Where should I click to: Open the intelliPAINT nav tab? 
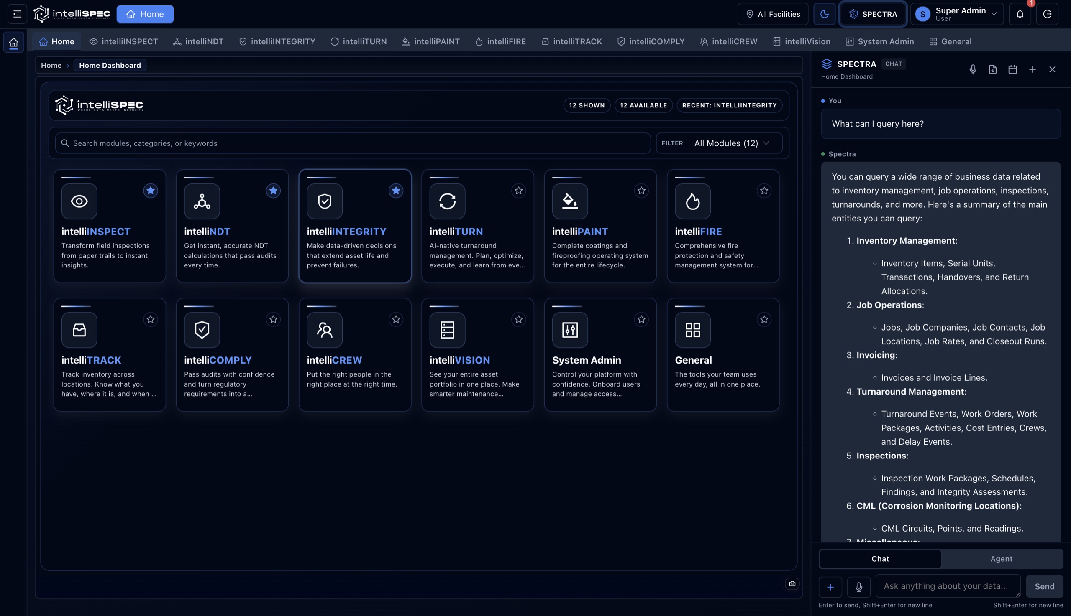(430, 41)
